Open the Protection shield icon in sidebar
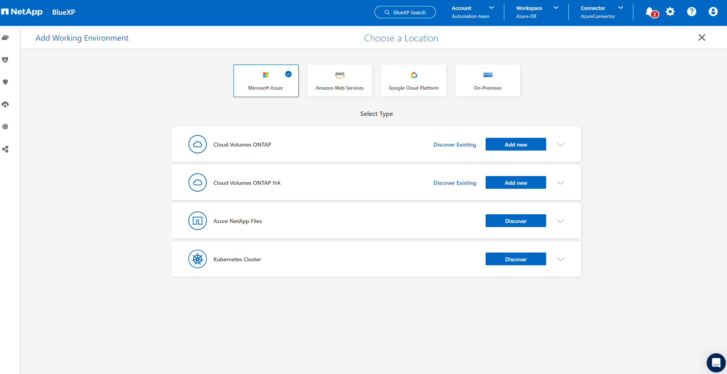The height and width of the screenshot is (374, 727). (5, 82)
